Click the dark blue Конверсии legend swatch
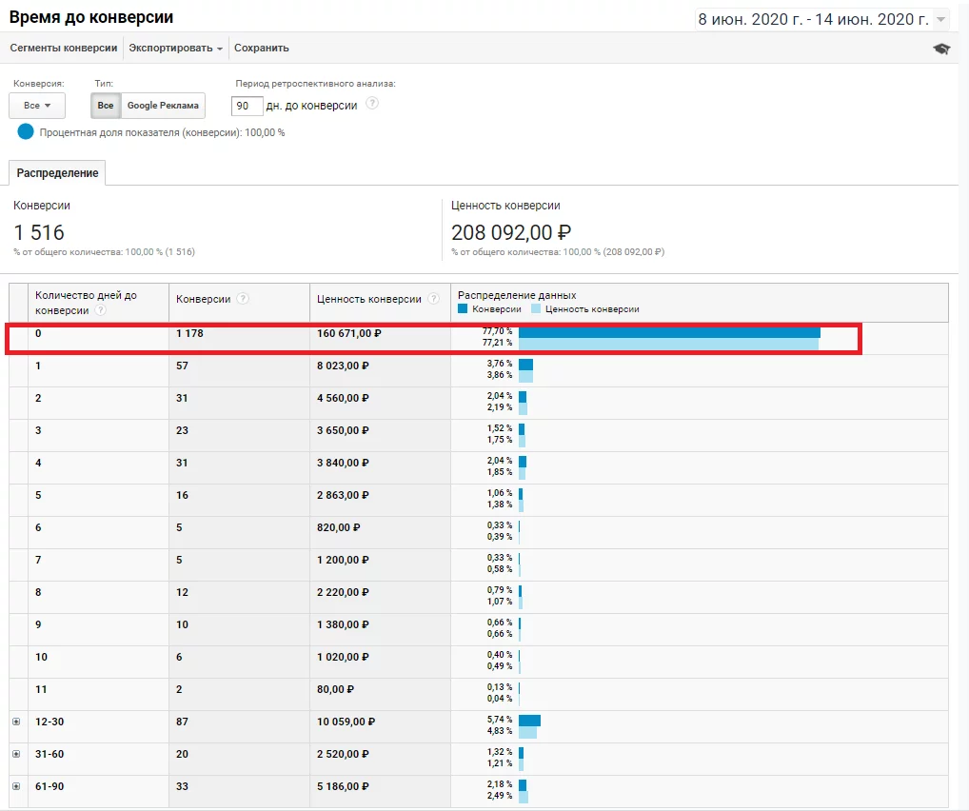The height and width of the screenshot is (811, 969). click(463, 308)
